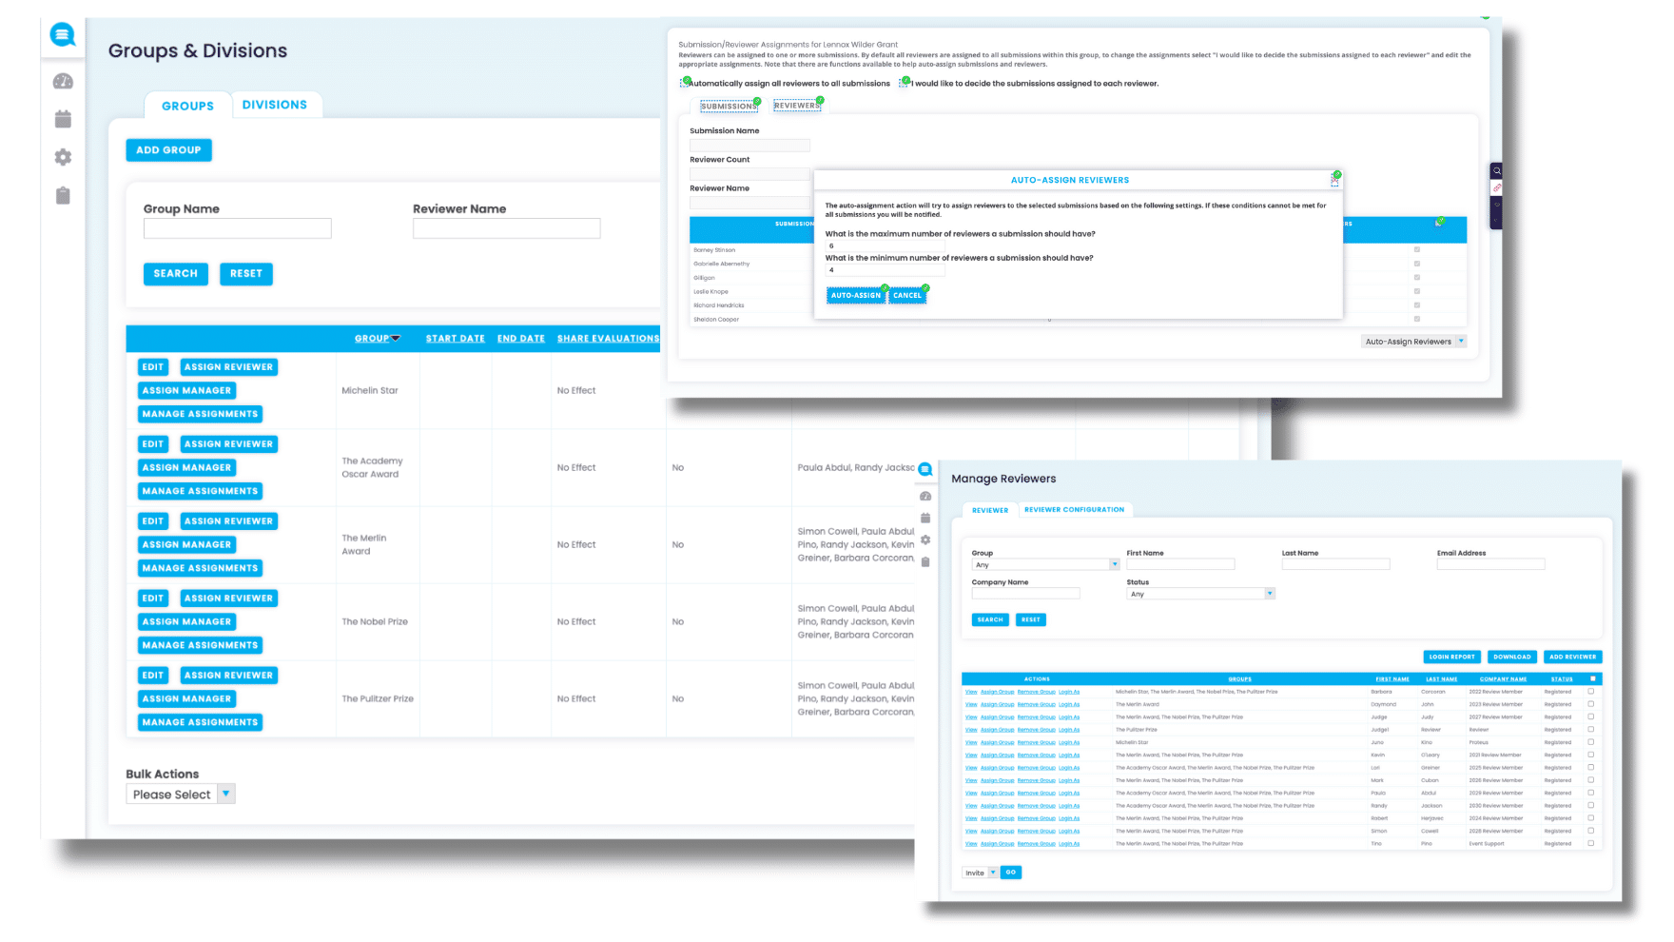Tick the checkbox for reviewer Tino Pino
The width and height of the screenshot is (1674, 942).
1591,843
